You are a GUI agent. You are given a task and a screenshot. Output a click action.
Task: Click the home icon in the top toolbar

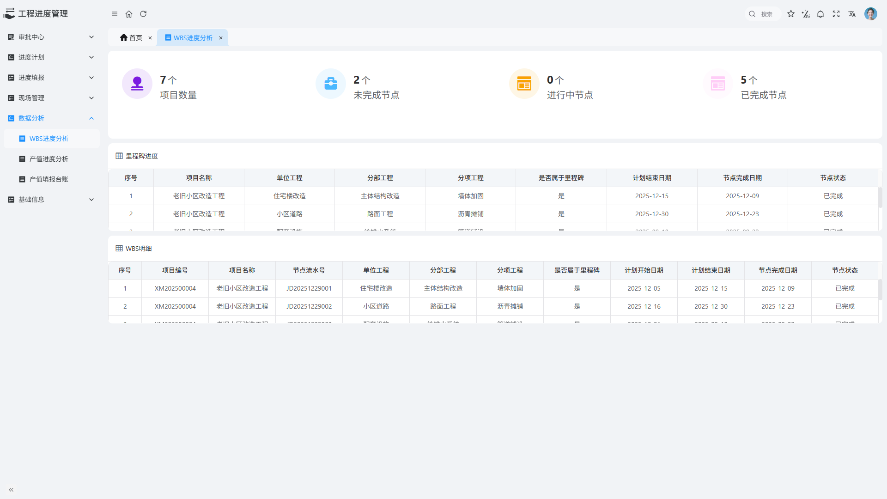(129, 14)
